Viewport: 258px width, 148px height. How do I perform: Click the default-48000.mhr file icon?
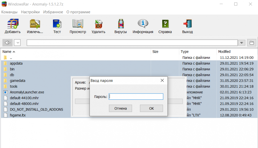[5, 104]
